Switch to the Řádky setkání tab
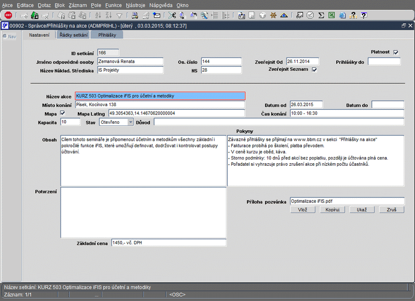 (x=74, y=35)
